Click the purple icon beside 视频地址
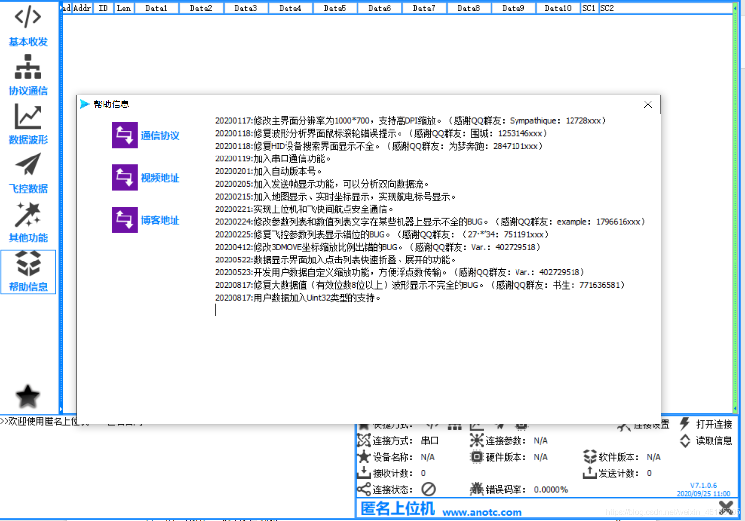The image size is (745, 521). click(x=124, y=177)
